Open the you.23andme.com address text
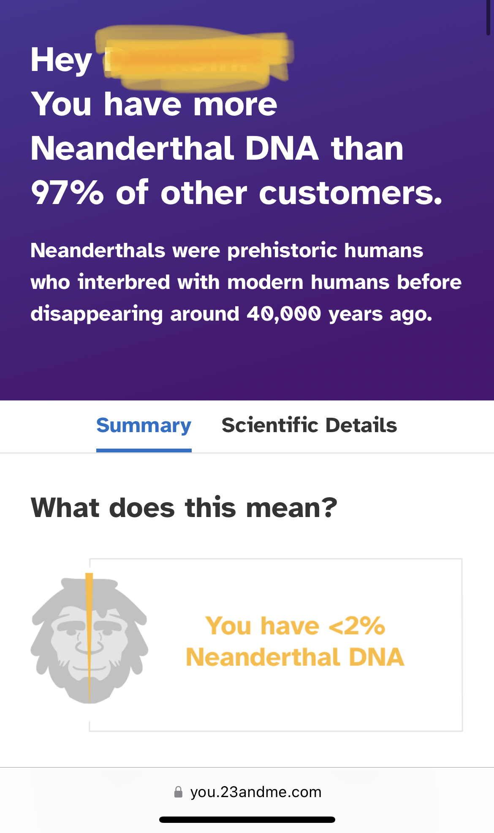Screen dimensions: 494x833 tap(256, 792)
